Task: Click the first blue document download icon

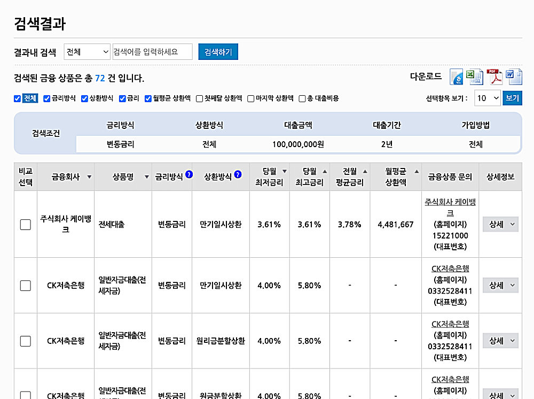Action: coord(457,78)
